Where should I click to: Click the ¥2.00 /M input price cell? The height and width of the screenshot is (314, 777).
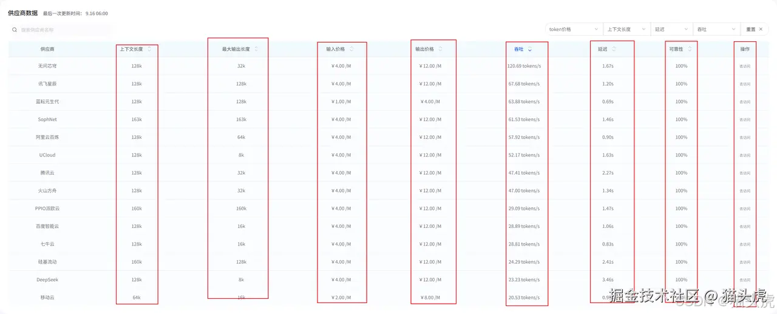(x=341, y=298)
